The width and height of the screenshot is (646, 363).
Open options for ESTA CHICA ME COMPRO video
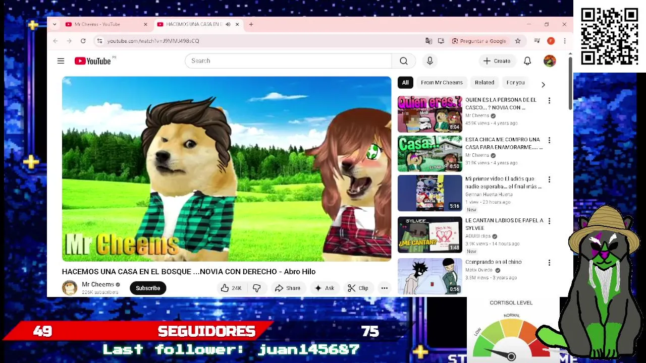(x=549, y=140)
